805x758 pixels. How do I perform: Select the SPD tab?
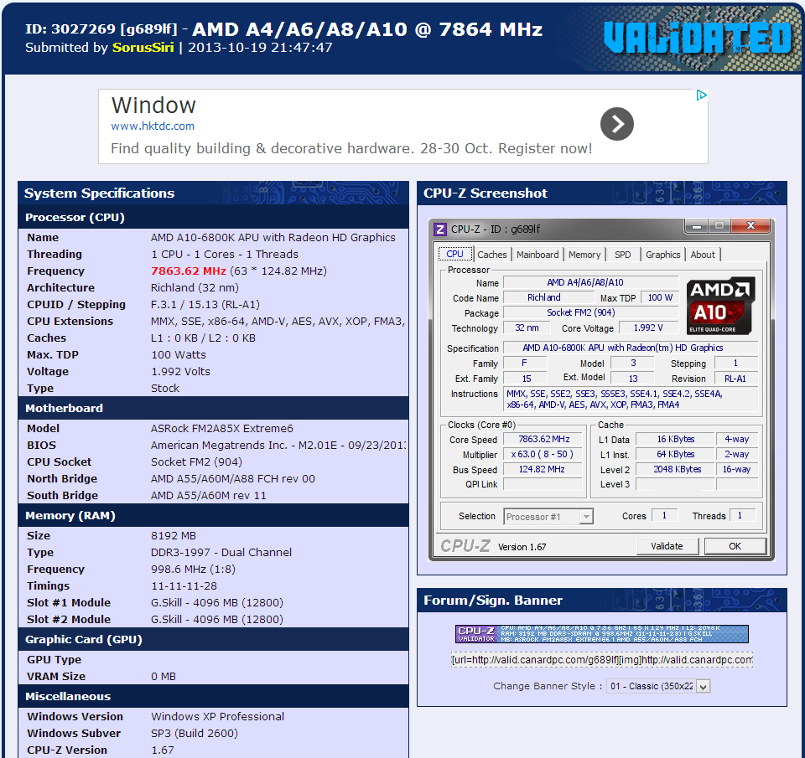[x=623, y=255]
